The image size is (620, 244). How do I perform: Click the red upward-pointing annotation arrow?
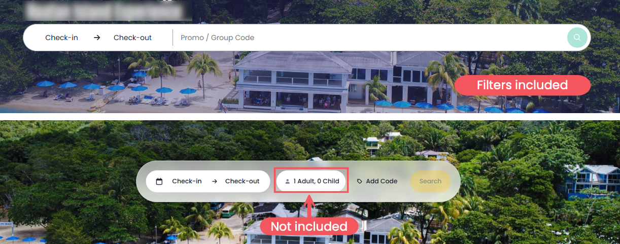309,206
